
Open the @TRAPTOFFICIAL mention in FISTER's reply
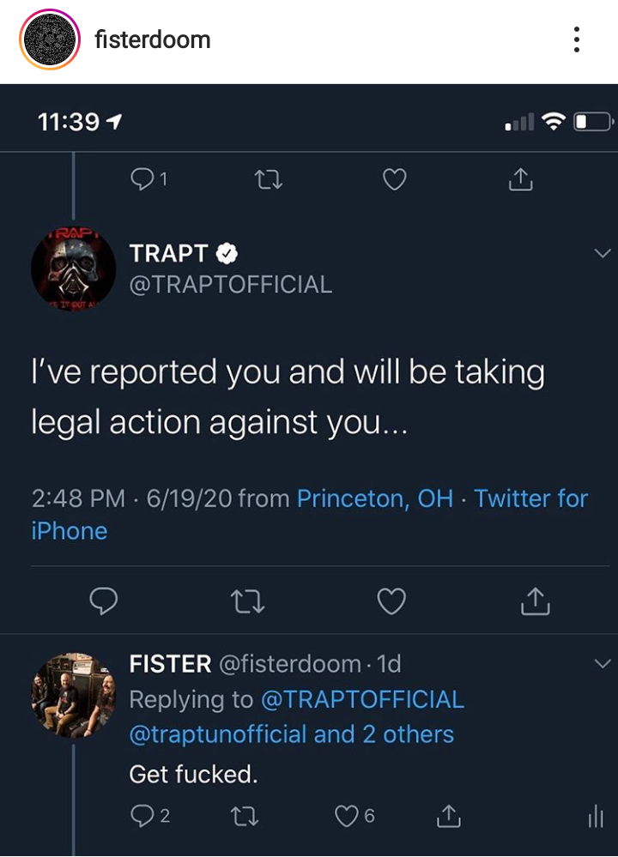point(362,700)
